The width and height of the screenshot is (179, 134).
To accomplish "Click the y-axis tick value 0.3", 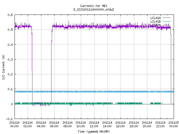I will [10, 59].
